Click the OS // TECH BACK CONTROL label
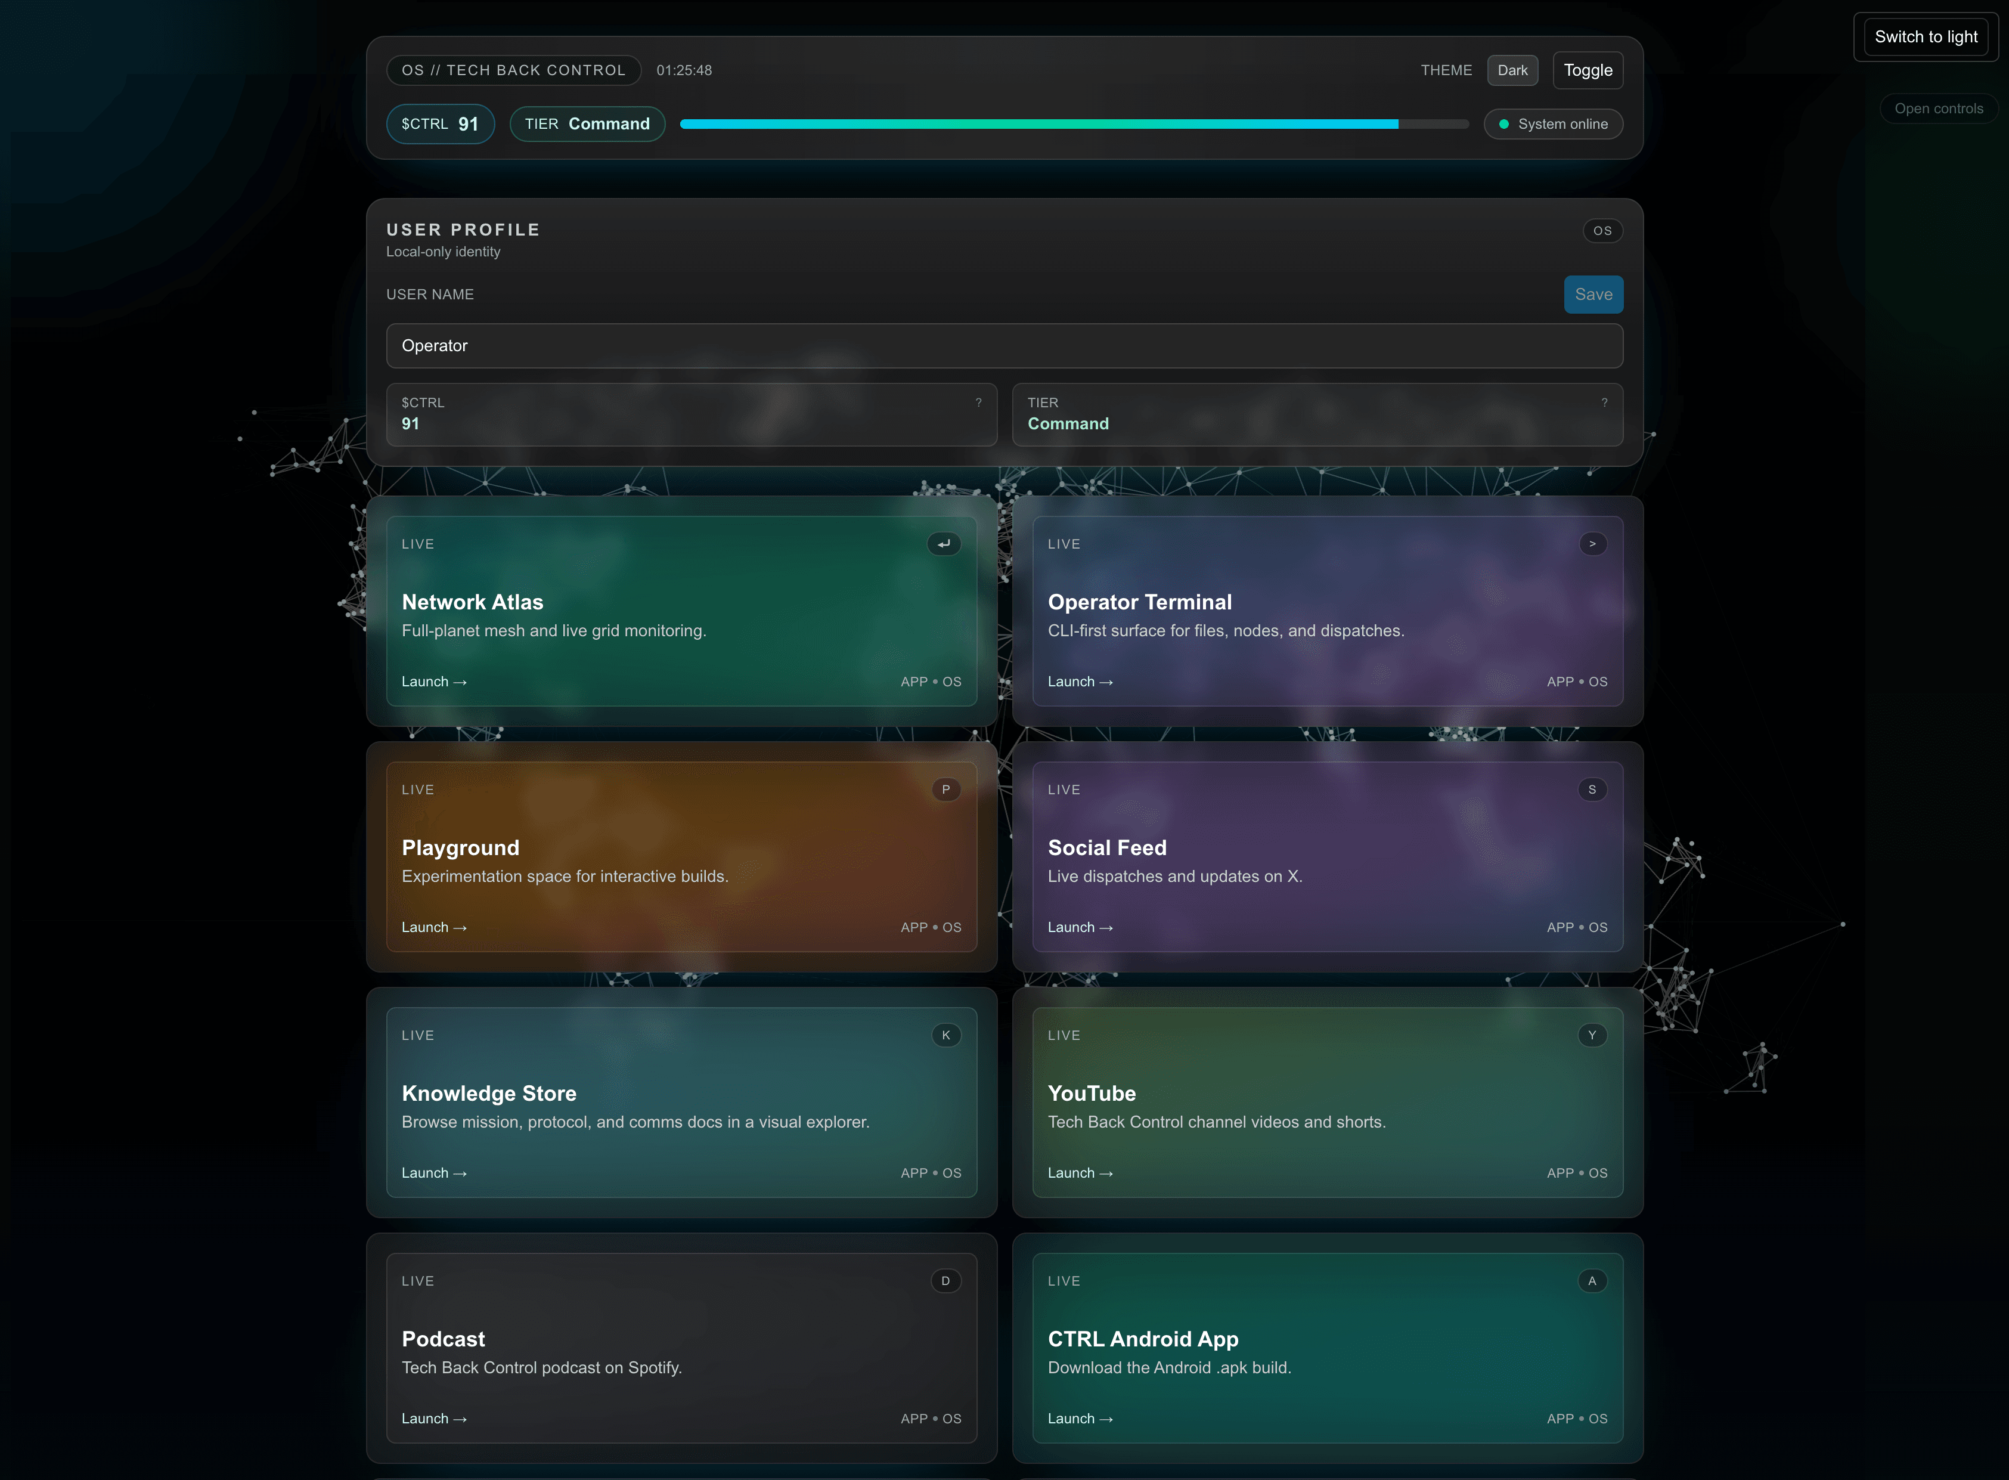Image resolution: width=2009 pixels, height=1480 pixels. coord(513,70)
